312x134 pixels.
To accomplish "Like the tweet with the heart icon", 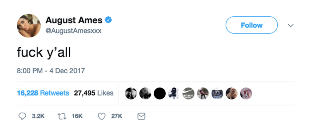I will click(102, 117).
